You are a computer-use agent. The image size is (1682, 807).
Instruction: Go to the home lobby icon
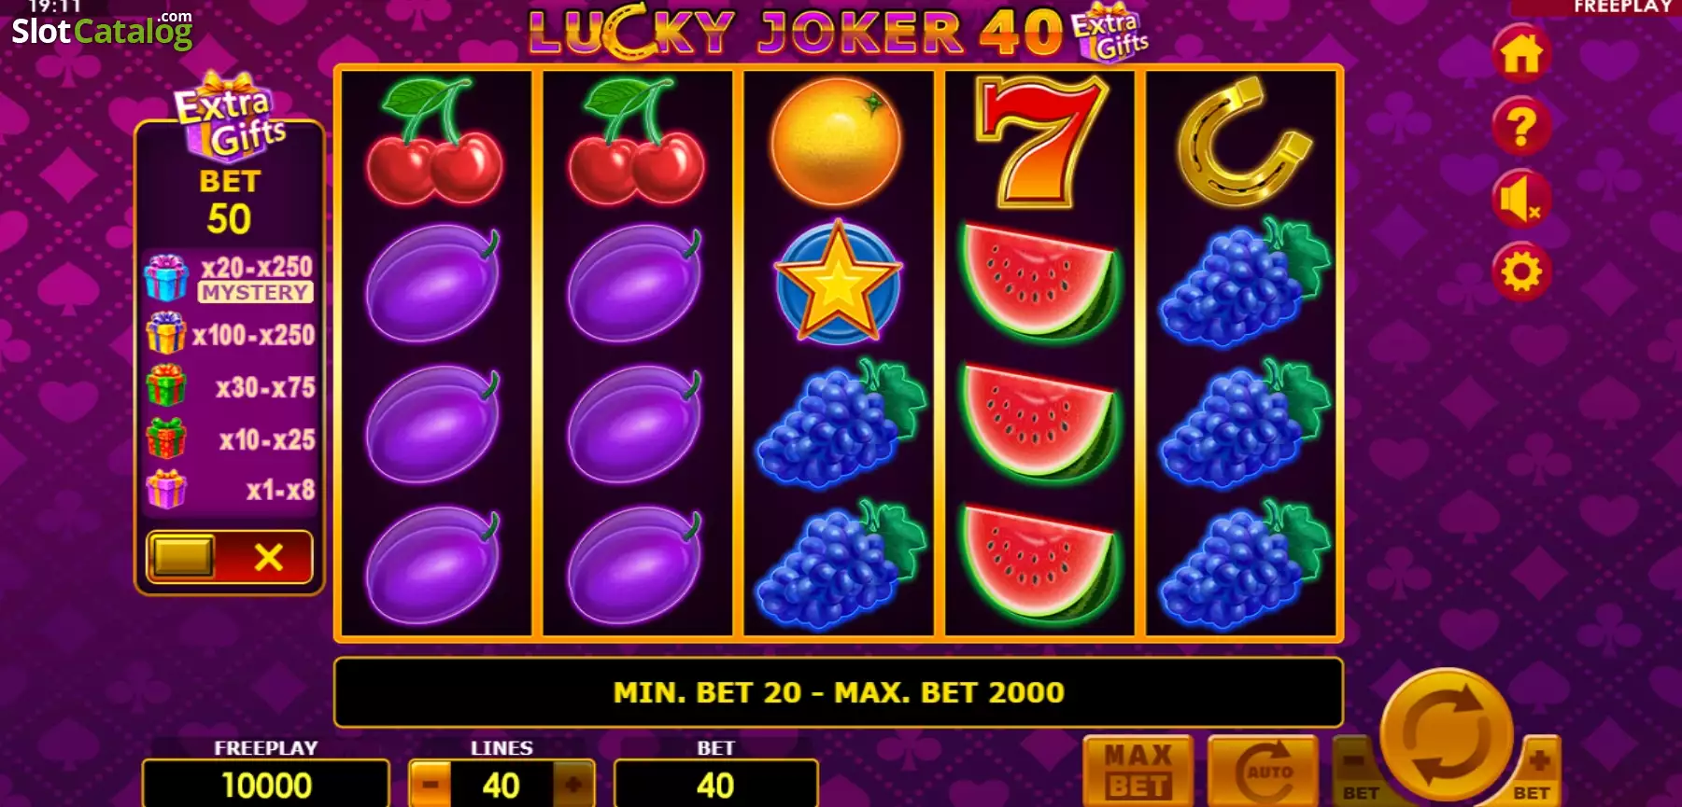tap(1521, 54)
